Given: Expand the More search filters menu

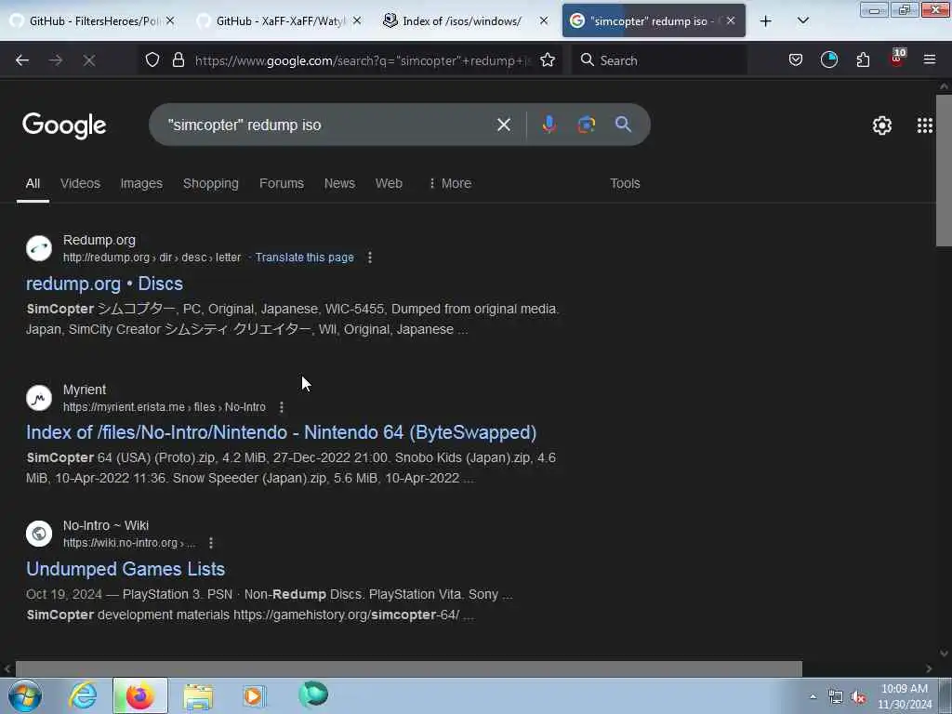Looking at the screenshot, I should point(449,183).
